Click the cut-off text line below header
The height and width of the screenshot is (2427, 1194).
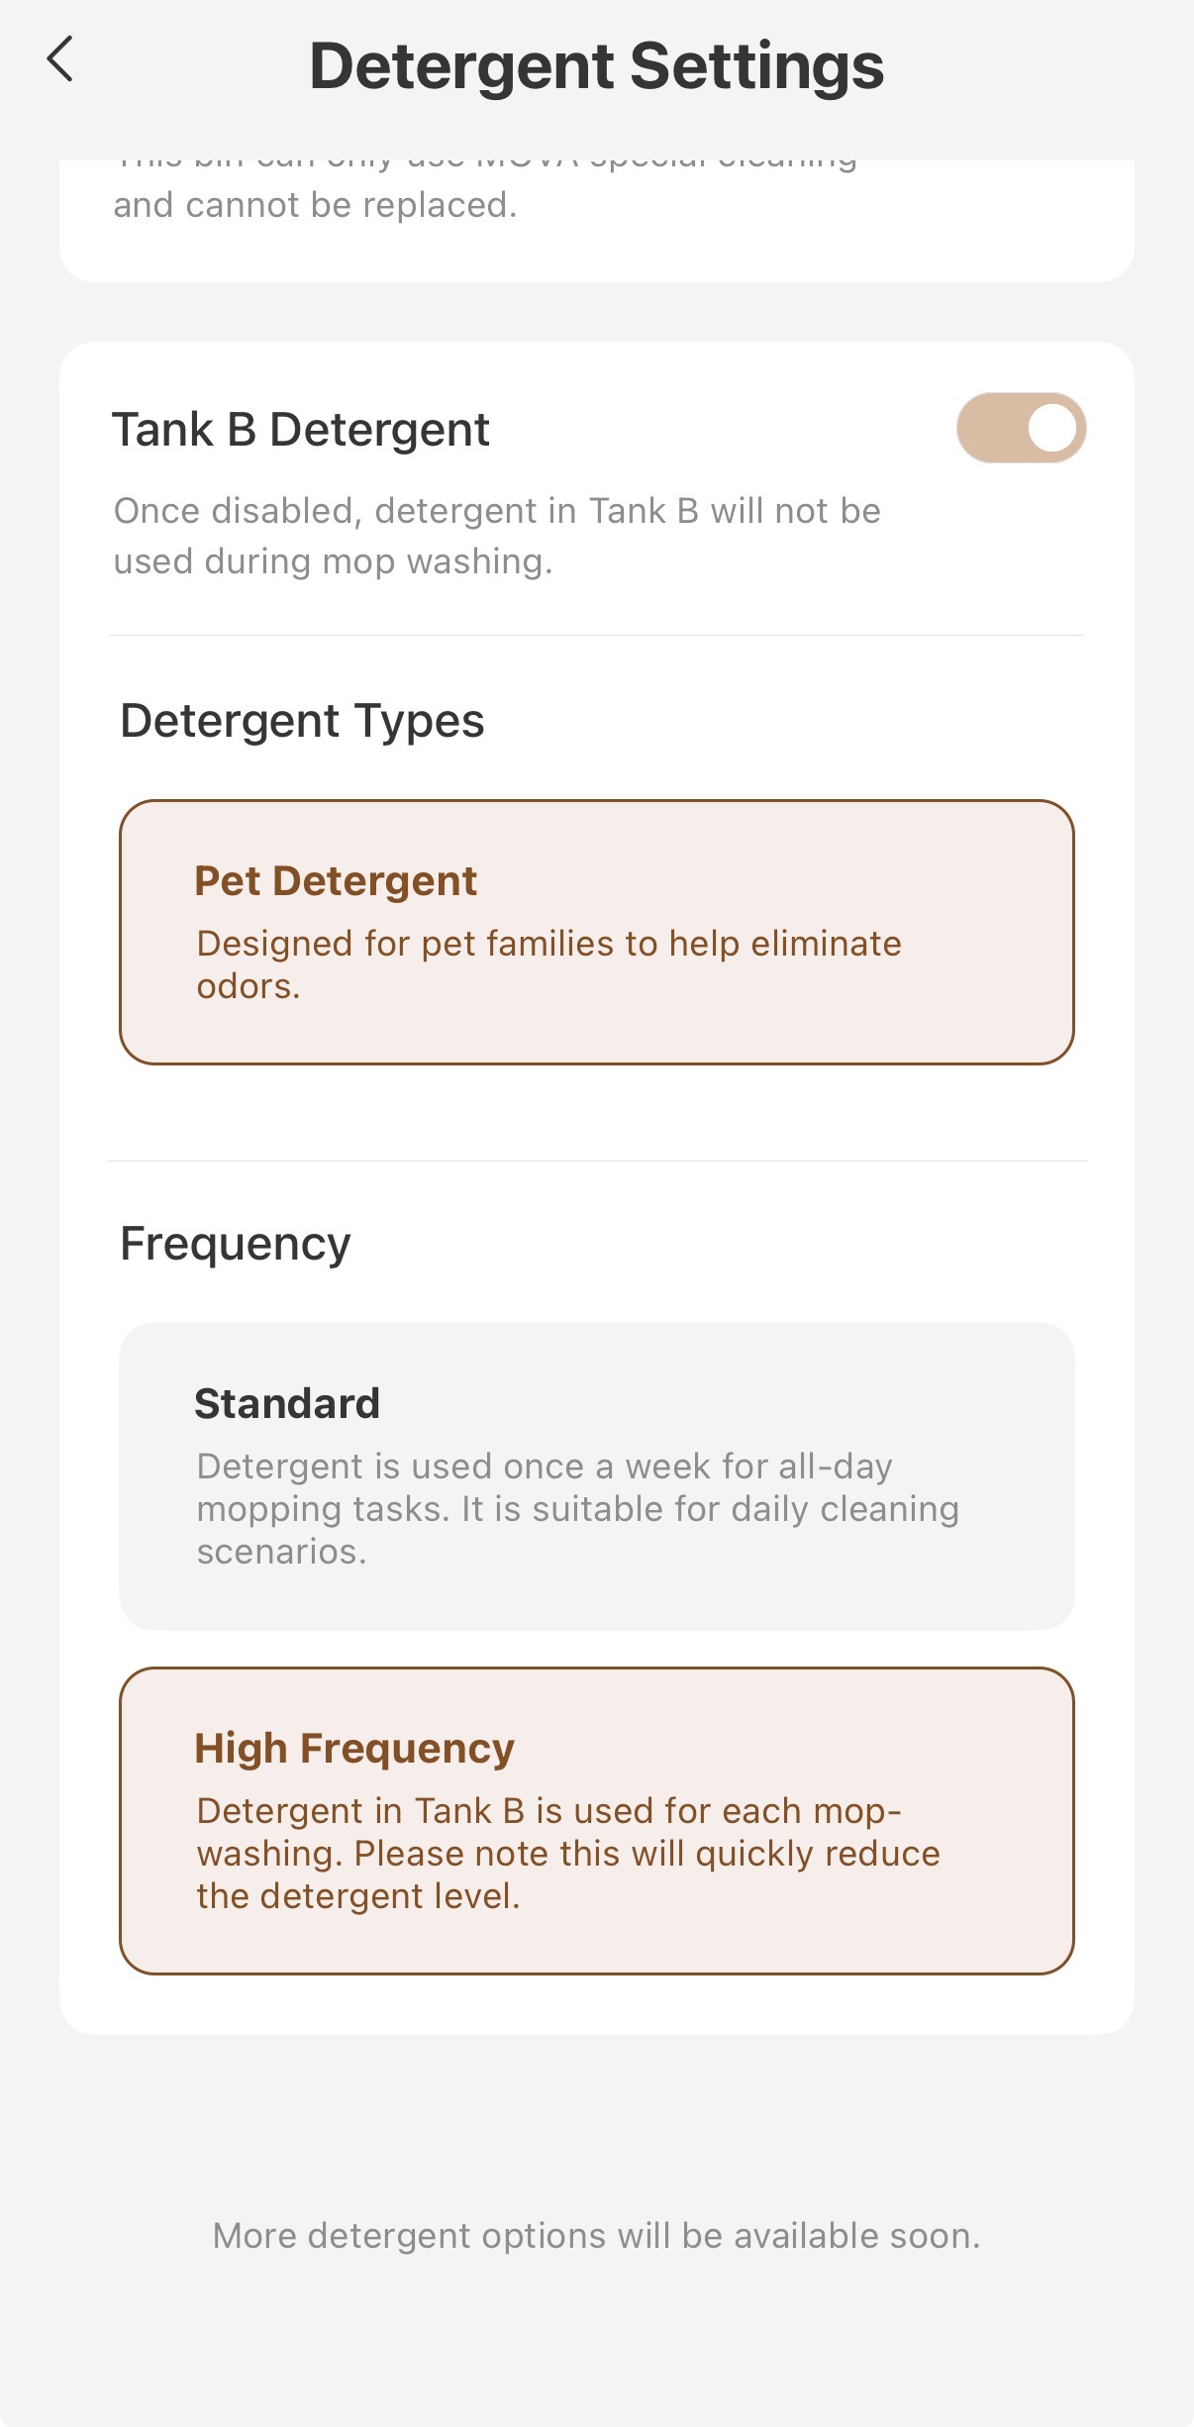click(485, 163)
